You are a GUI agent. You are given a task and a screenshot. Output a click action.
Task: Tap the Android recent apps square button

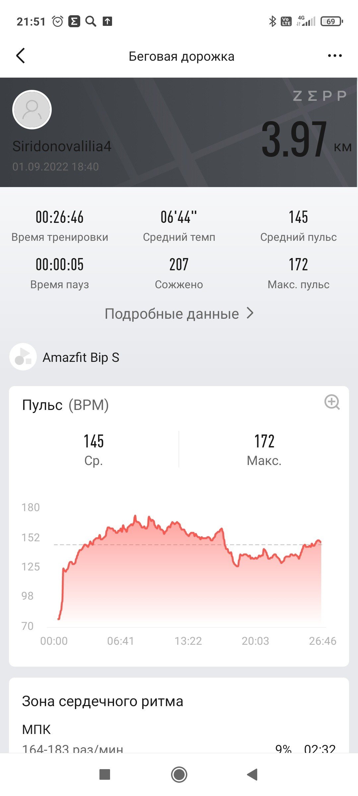point(105,774)
